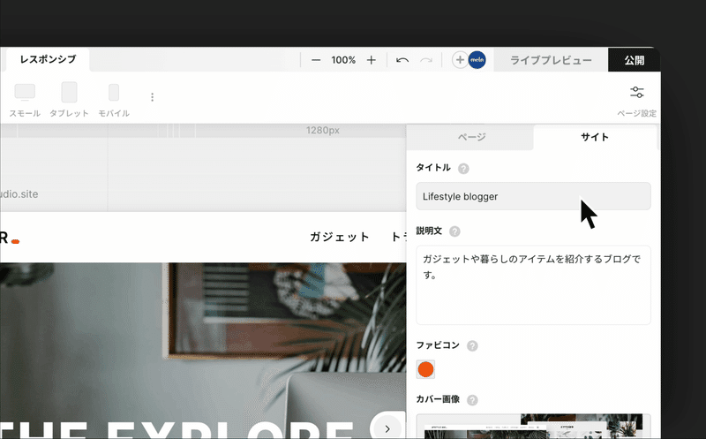The image size is (706, 439).
Task: Zoom out with the minus icon
Action: tap(316, 60)
